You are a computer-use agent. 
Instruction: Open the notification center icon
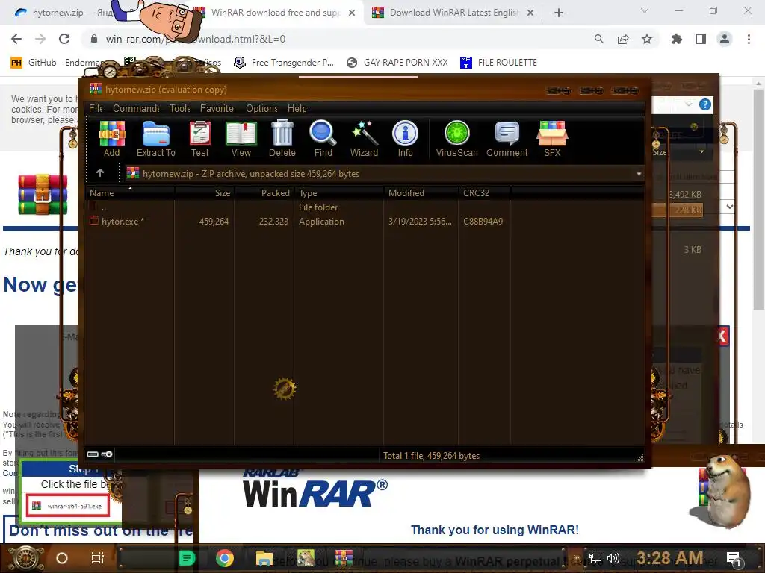tap(734, 558)
